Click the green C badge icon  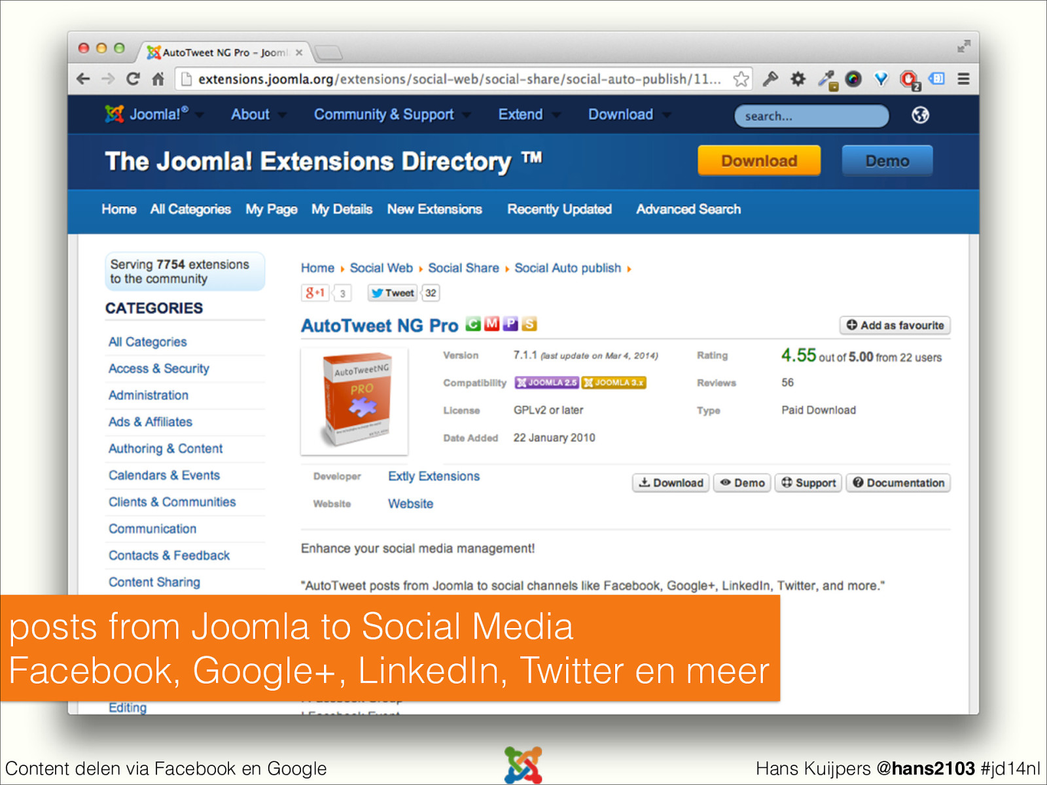[473, 324]
